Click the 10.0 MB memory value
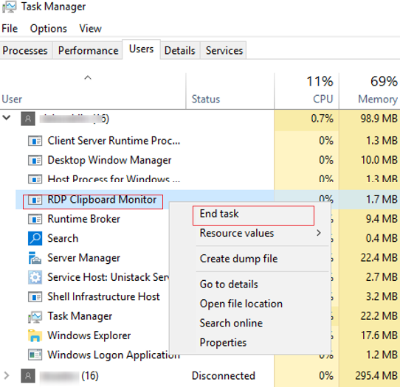This screenshot has height=387, width=400. coord(379,160)
